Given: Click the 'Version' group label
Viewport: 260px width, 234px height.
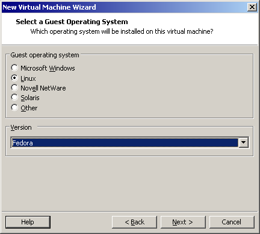Looking at the screenshot, I should point(21,127).
